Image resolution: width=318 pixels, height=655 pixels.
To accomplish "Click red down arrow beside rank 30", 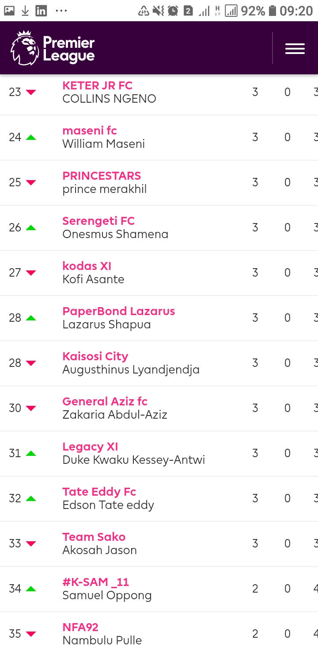I will [x=30, y=408].
